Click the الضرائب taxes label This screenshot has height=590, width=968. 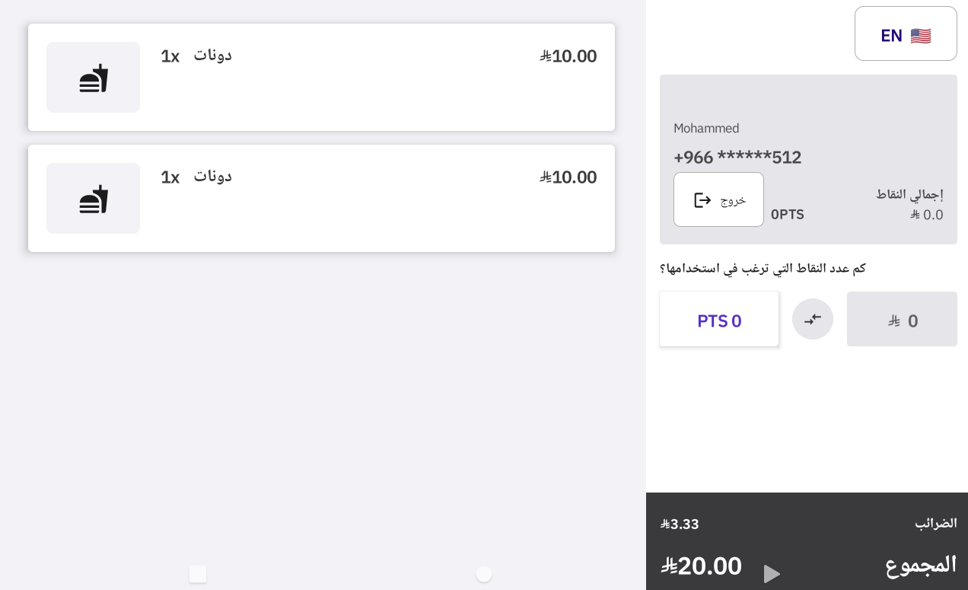coord(935,524)
